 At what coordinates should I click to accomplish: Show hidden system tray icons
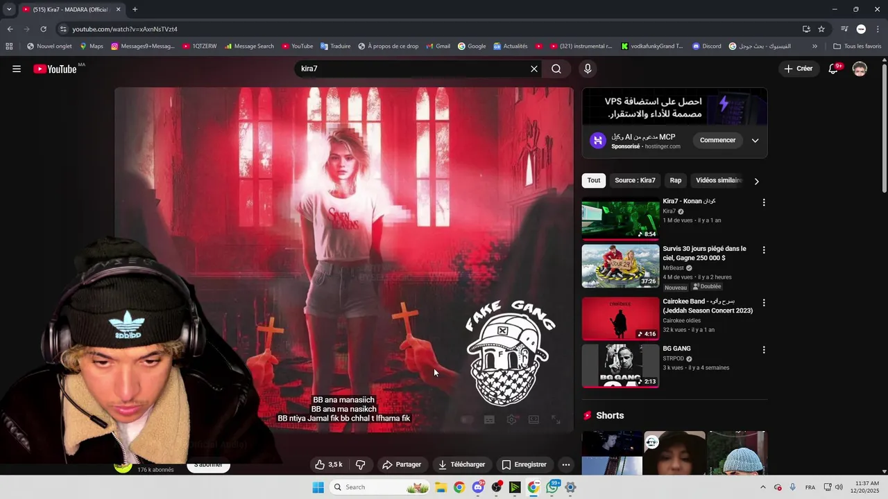[x=763, y=487]
